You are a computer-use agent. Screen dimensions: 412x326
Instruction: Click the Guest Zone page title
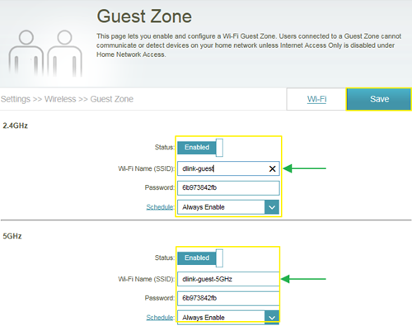(x=144, y=17)
